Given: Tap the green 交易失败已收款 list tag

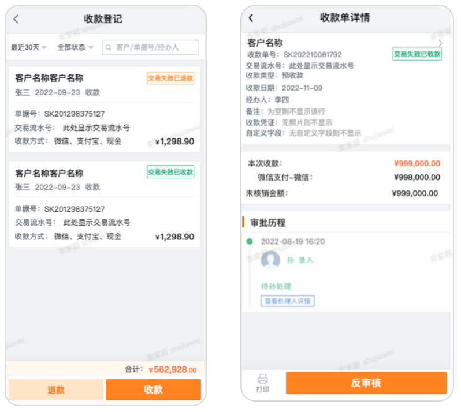Looking at the screenshot, I should click(170, 172).
